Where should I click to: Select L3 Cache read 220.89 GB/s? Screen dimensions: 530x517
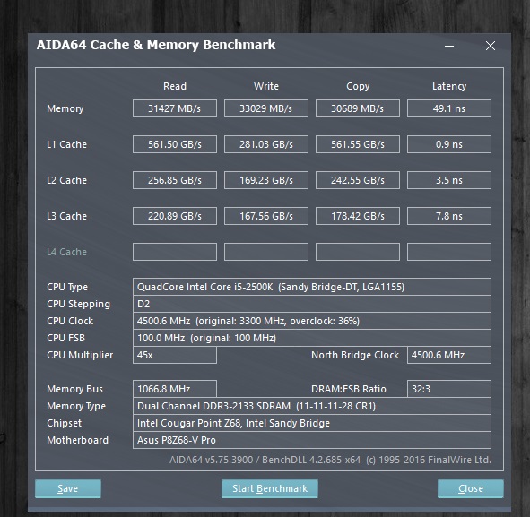point(175,216)
